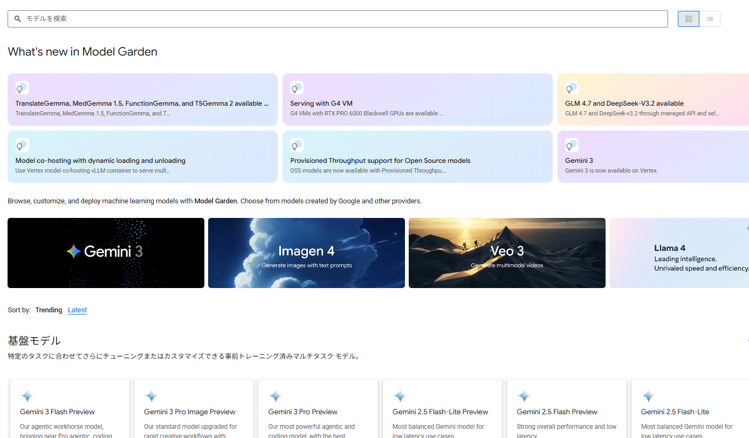Open Gemini 3 Pro Preview model title
The image size is (749, 438).
[x=303, y=412]
